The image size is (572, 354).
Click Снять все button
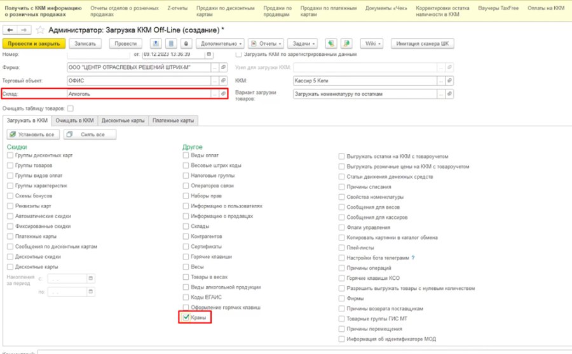point(90,134)
